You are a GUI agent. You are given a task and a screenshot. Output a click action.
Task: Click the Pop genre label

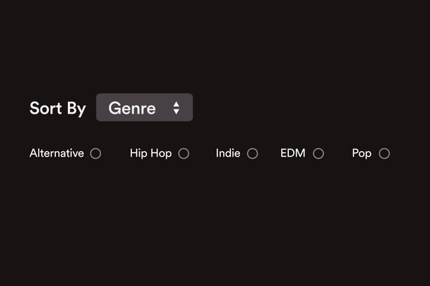(361, 153)
